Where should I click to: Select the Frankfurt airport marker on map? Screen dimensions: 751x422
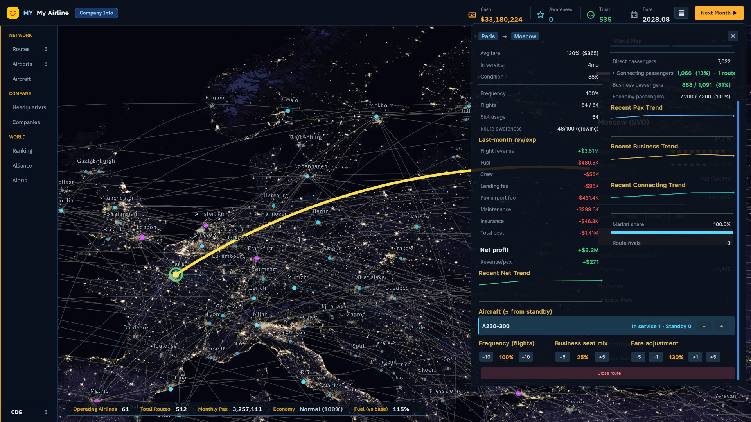(x=257, y=258)
